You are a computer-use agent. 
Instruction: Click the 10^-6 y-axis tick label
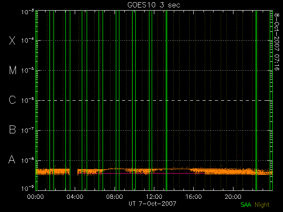pos(27,100)
